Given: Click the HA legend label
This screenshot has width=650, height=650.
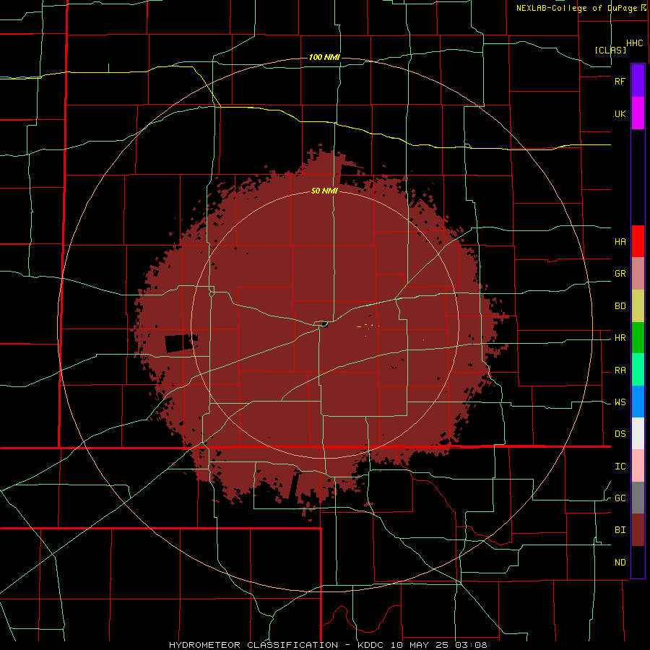Looking at the screenshot, I should pos(620,242).
